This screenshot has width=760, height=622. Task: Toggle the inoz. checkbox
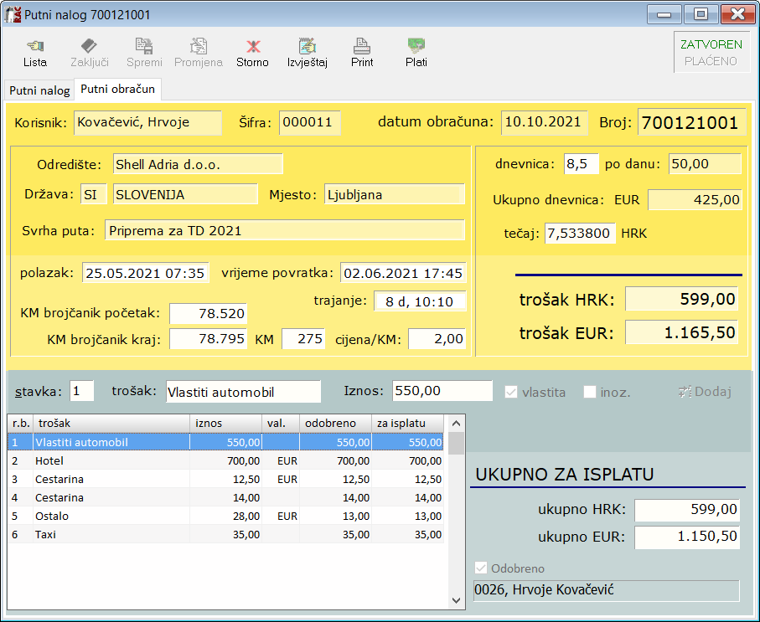(590, 392)
